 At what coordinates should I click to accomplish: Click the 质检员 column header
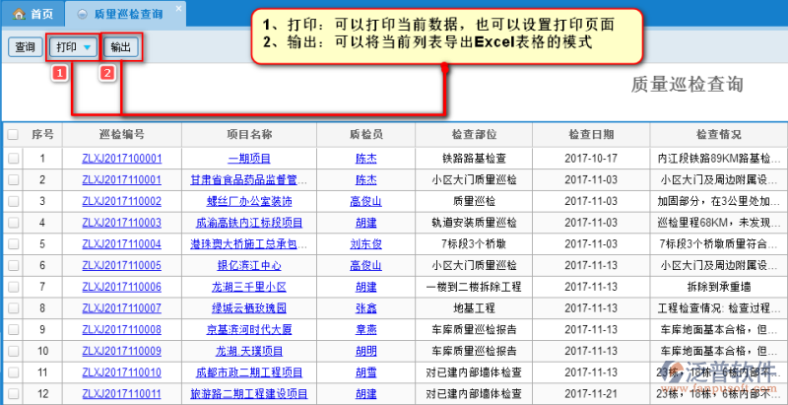point(365,134)
